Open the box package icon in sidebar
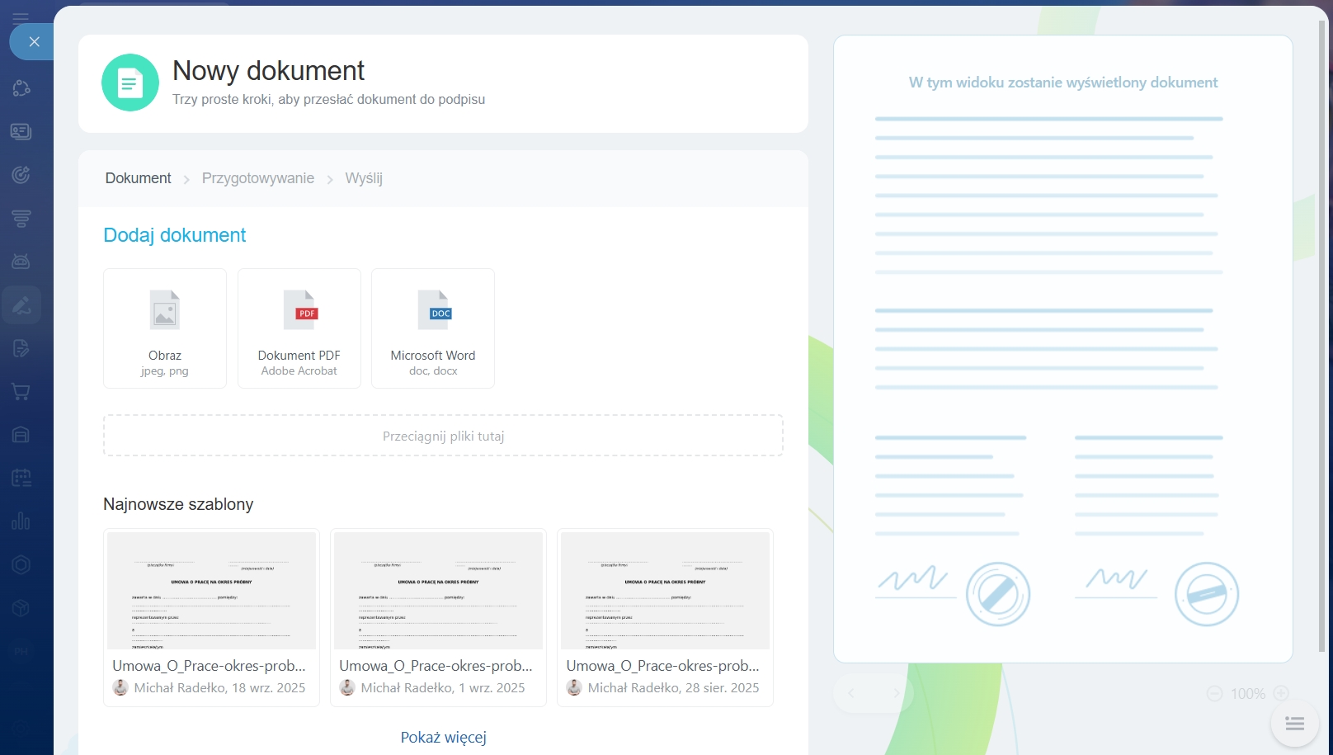1333x755 pixels. point(21,608)
